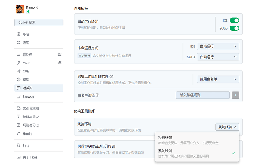The image size is (256, 165).
Task: Click the 模型 sidebar icon
Action: click(19, 79)
